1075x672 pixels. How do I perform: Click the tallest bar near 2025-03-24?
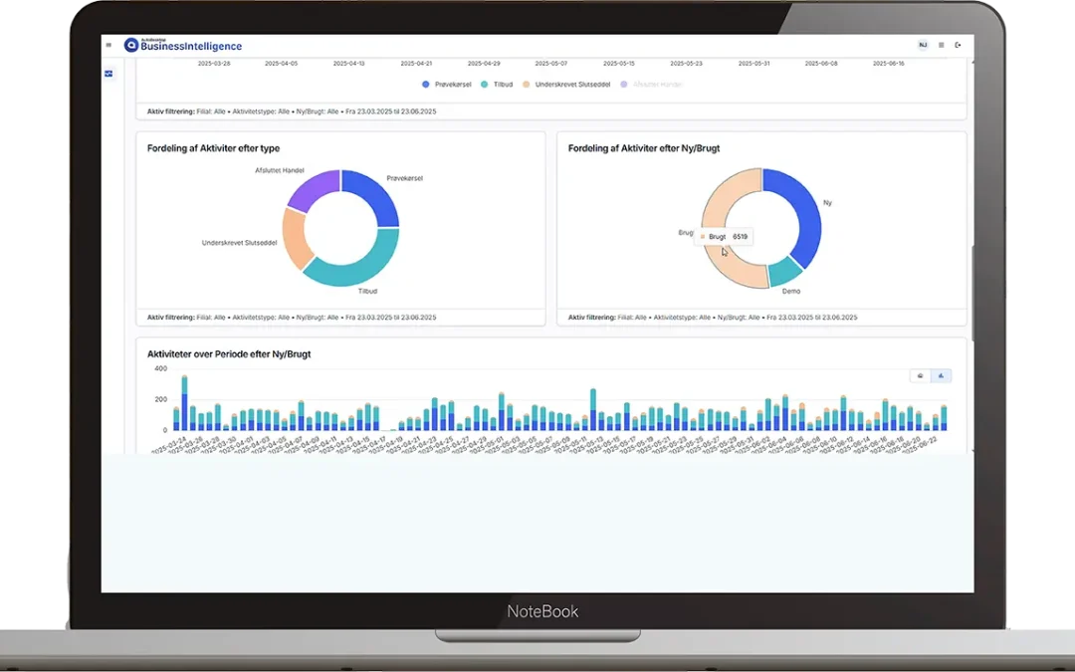pyautogui.click(x=184, y=403)
